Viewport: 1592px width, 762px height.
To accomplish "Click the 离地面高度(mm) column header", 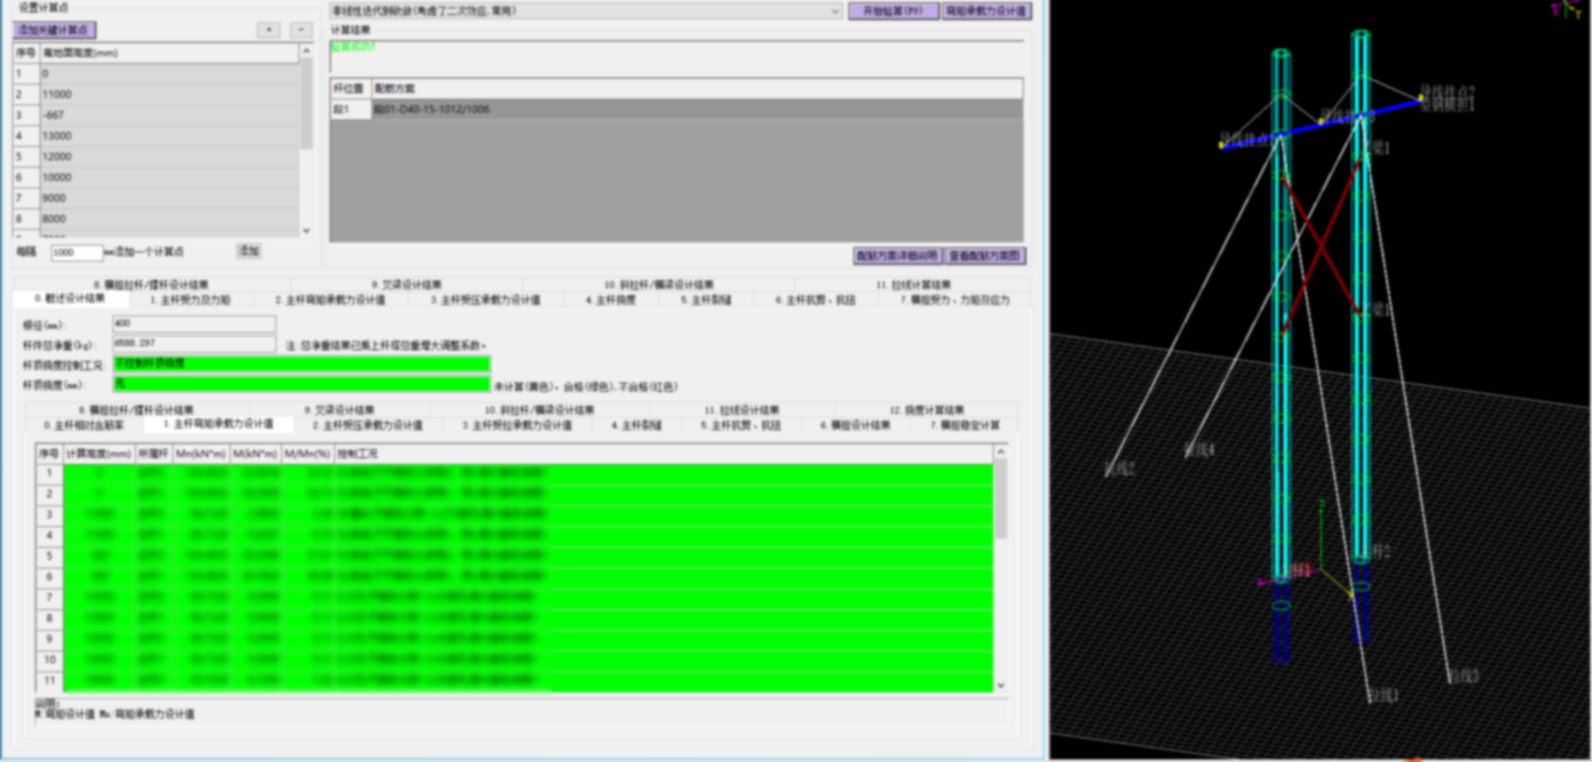I will pyautogui.click(x=169, y=52).
